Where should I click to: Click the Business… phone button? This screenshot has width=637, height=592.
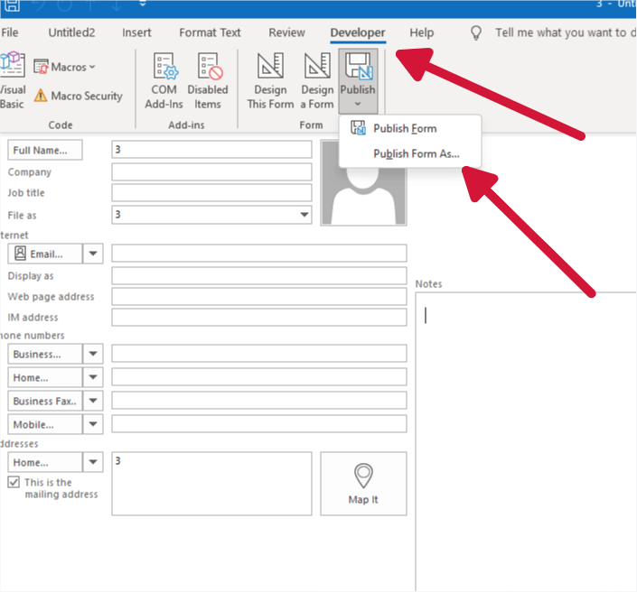[44, 354]
